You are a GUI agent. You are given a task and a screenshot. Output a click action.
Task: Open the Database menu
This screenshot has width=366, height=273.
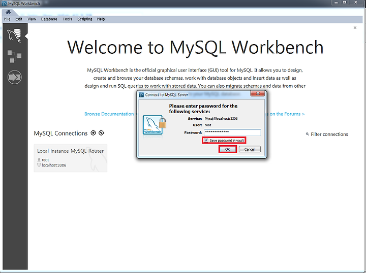(x=49, y=19)
